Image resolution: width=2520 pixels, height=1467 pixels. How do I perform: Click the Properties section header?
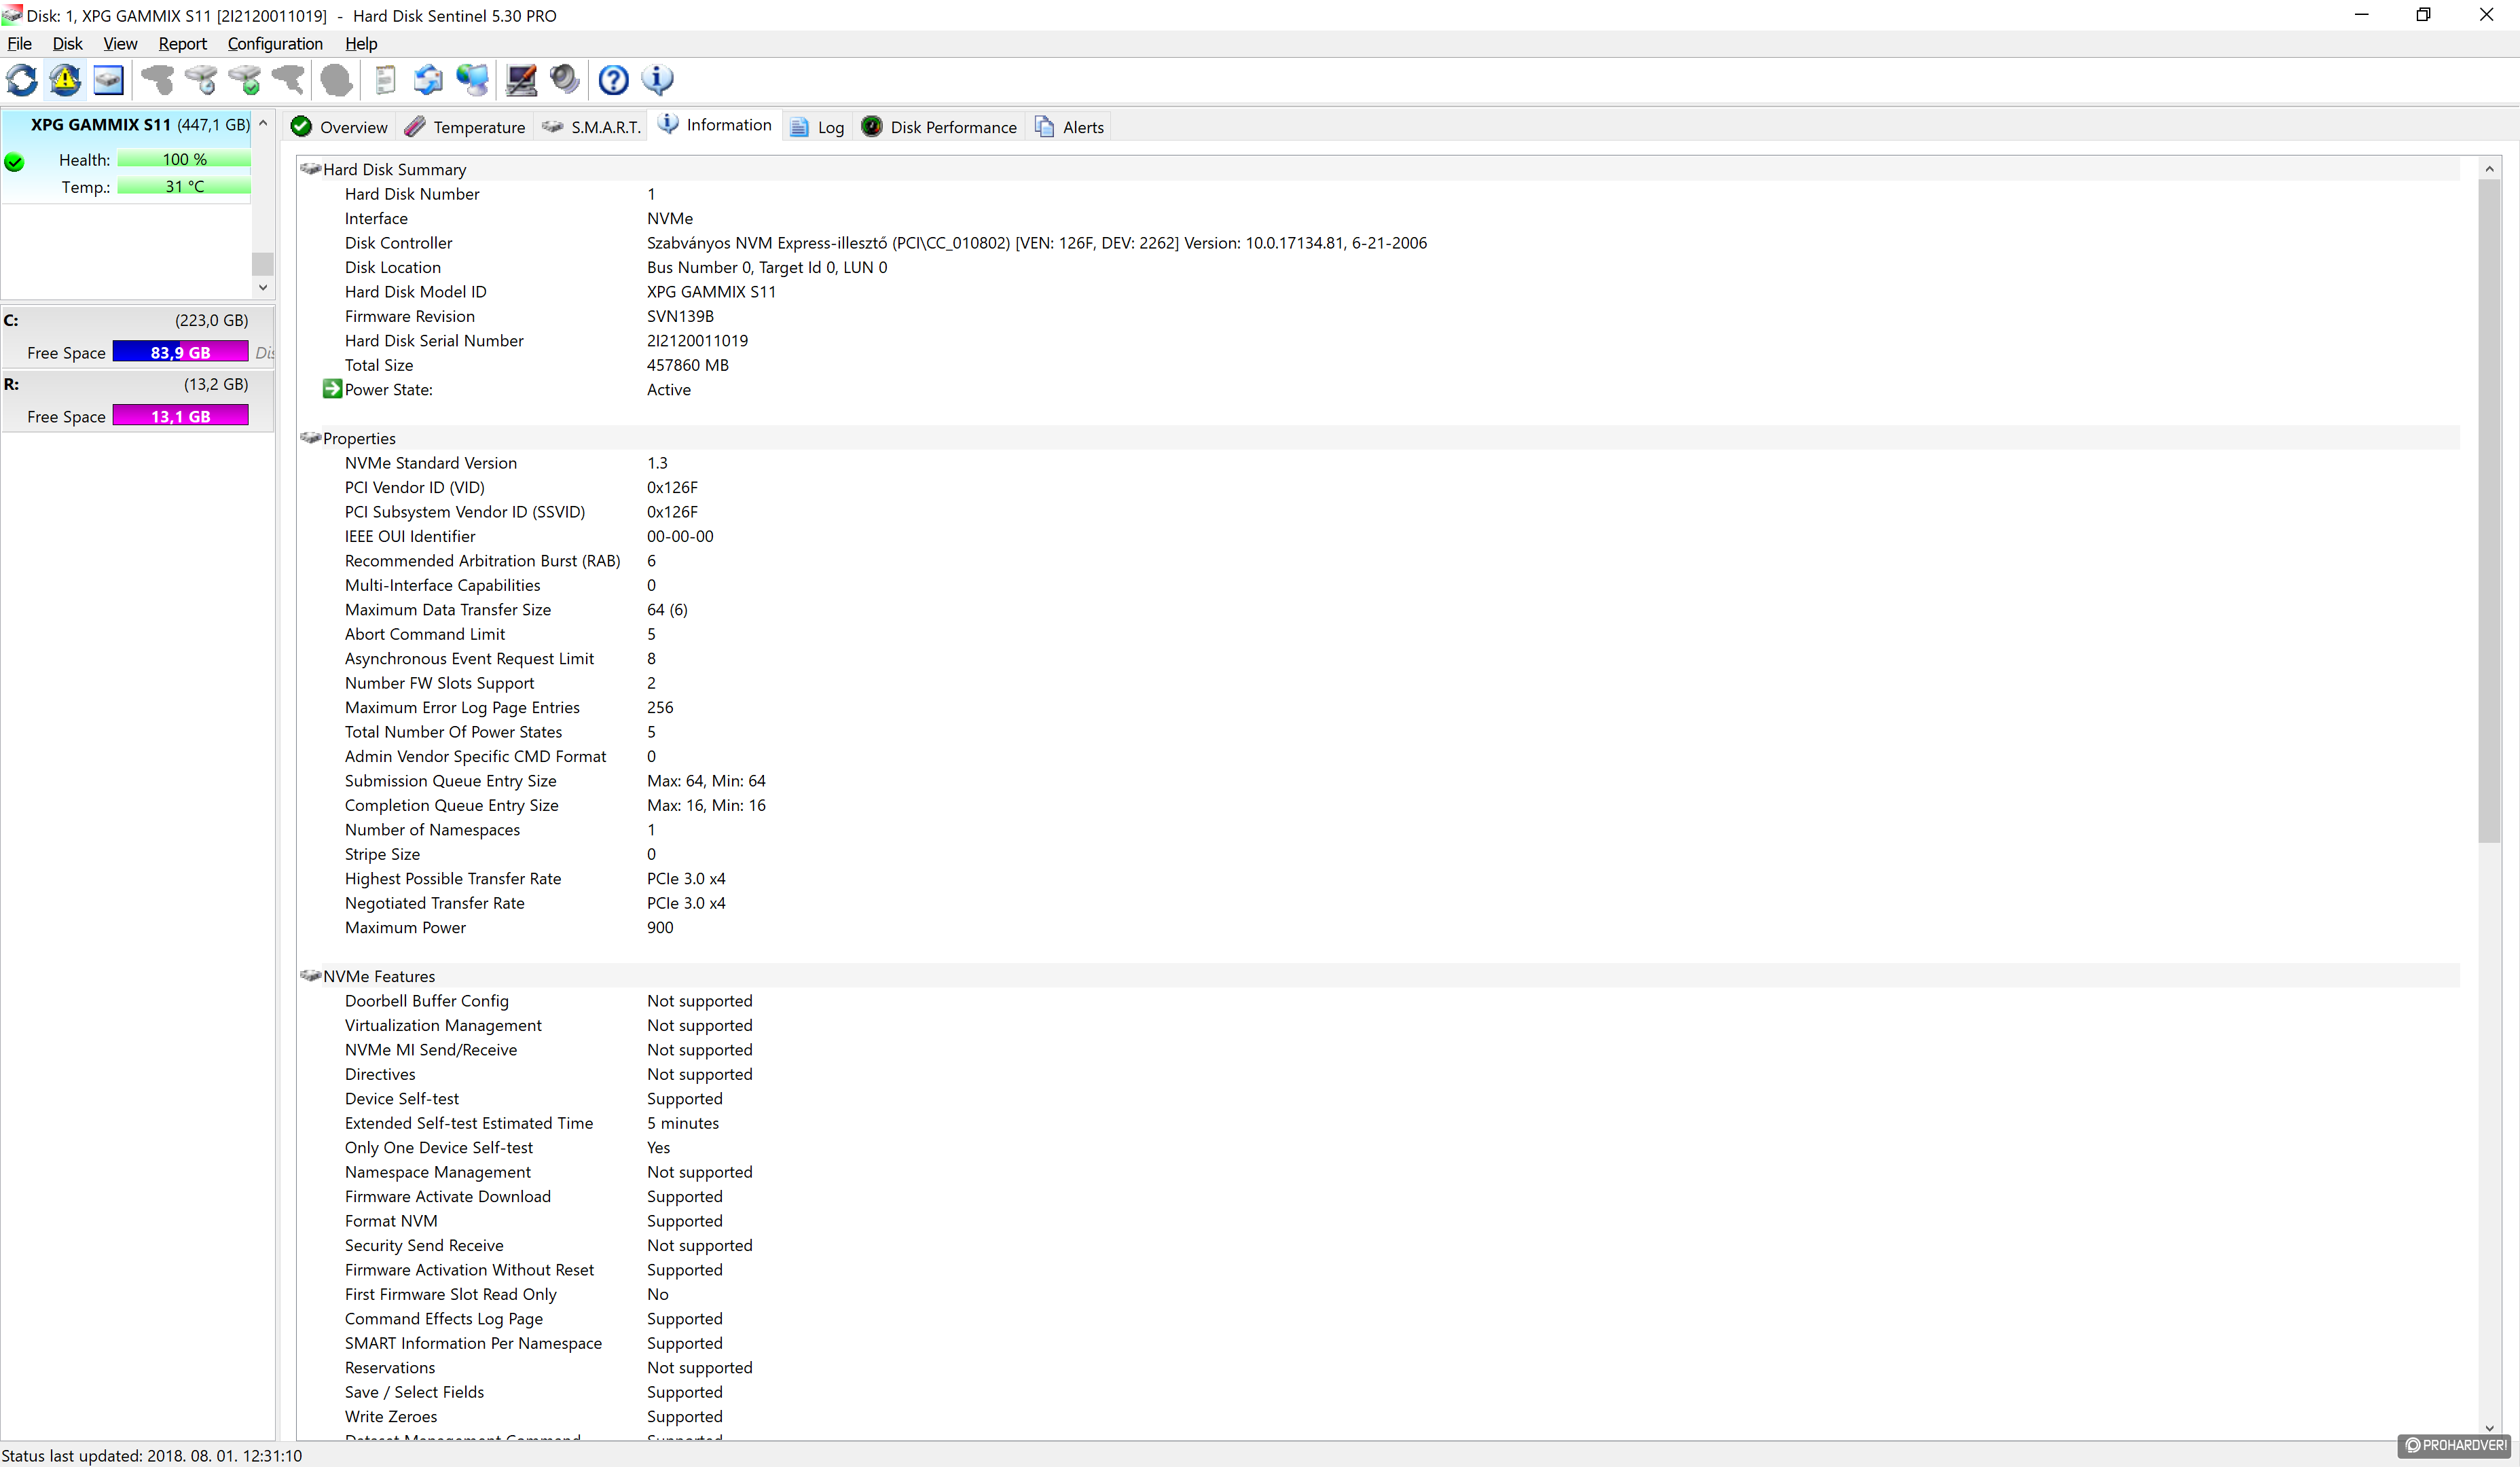pos(1380,438)
